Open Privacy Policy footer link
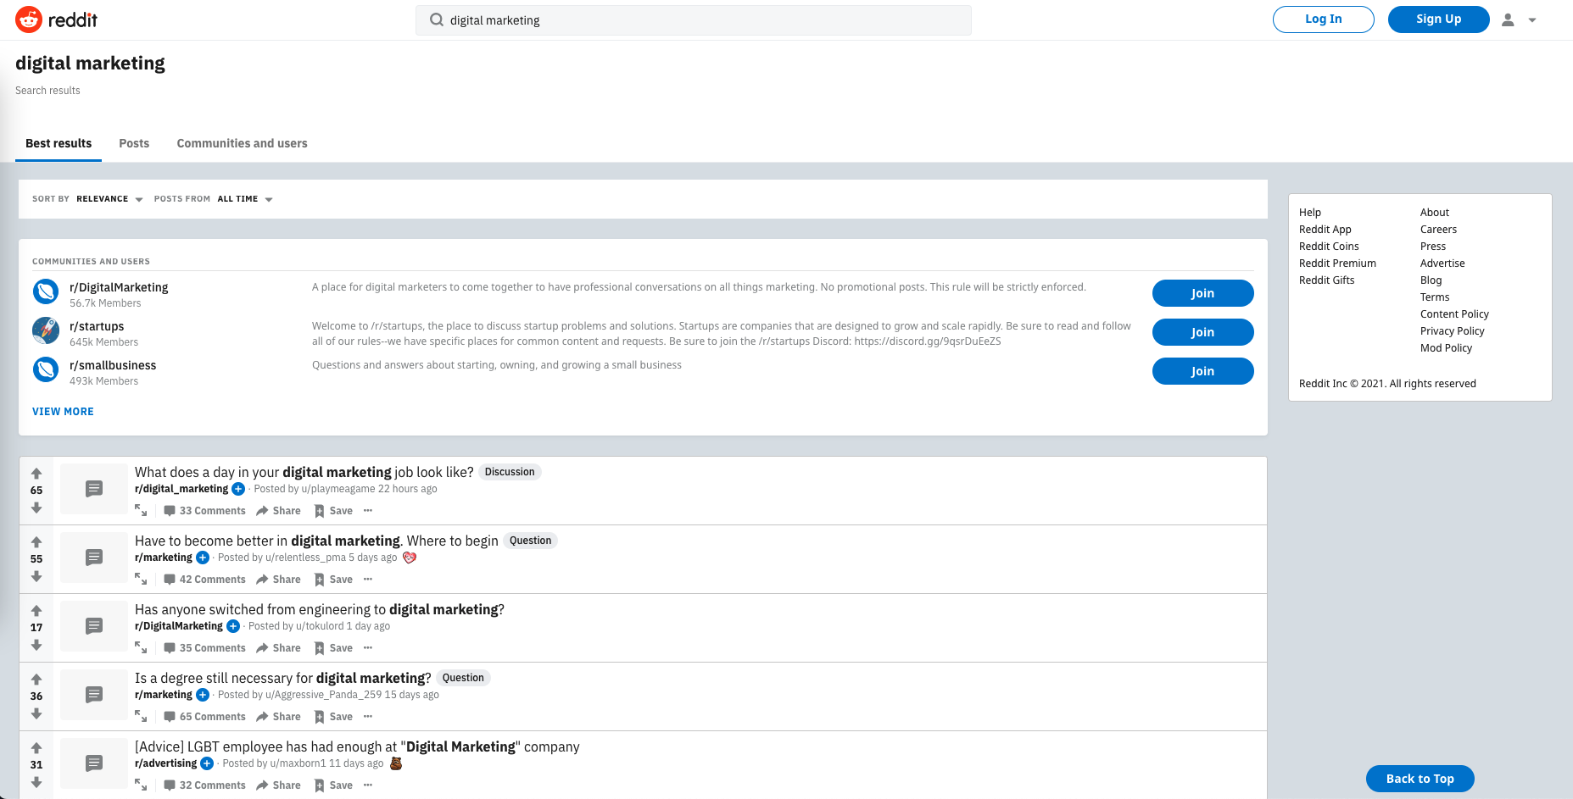1573x799 pixels. click(1452, 330)
